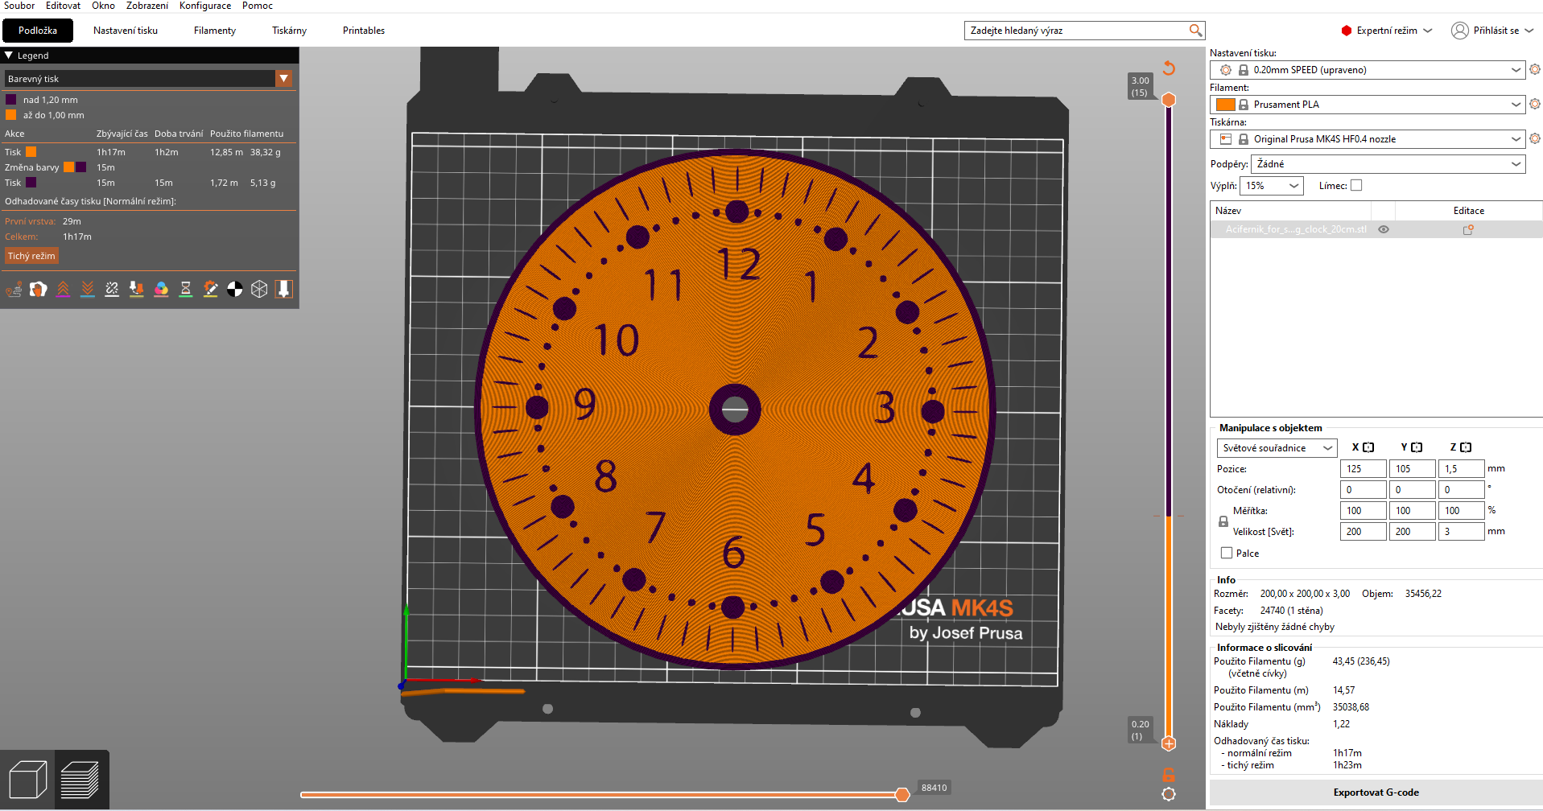Screen dimensions: 1543x811
Task: Toggle print pauses hourglass icon
Action: 186,290
